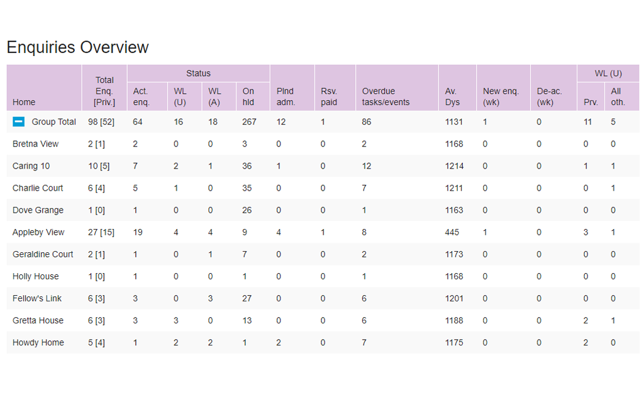
Task: Click Fellow's Link average days 1201
Action: pyautogui.click(x=454, y=298)
